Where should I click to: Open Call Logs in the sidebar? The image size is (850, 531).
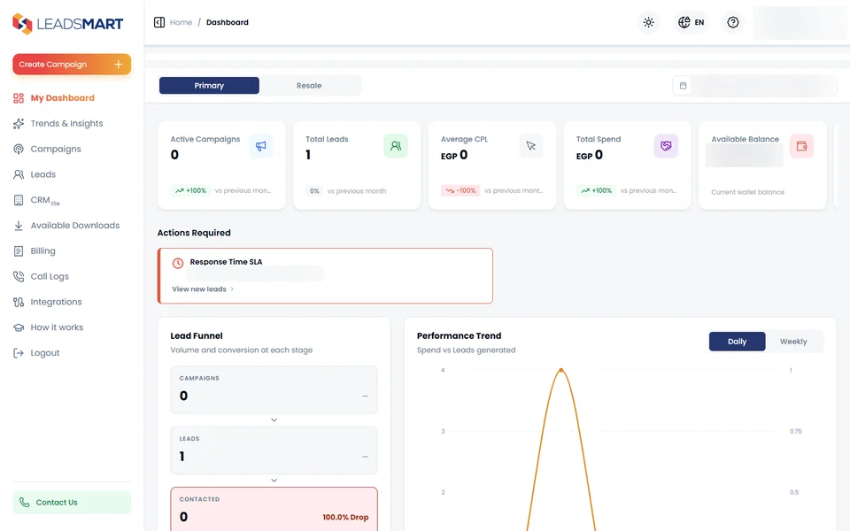point(50,276)
